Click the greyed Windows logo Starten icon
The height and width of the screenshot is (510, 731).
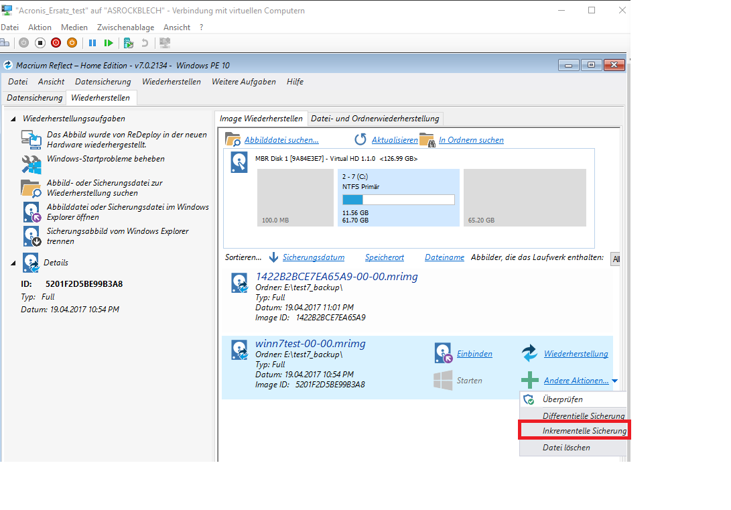(443, 381)
